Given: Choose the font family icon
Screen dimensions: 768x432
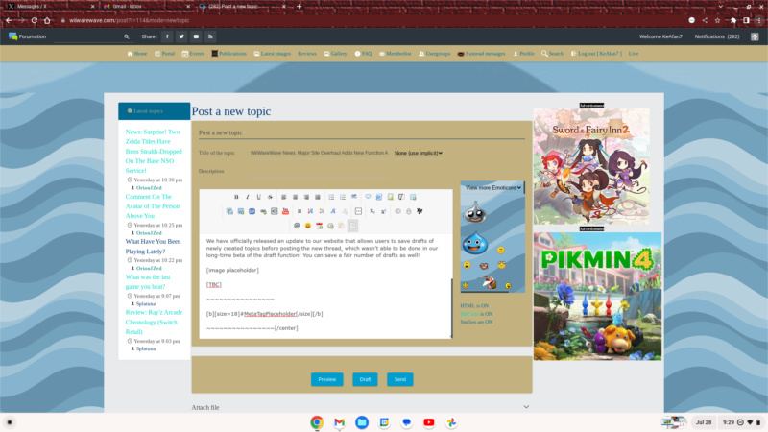Looking at the screenshot, I should tap(333, 211).
